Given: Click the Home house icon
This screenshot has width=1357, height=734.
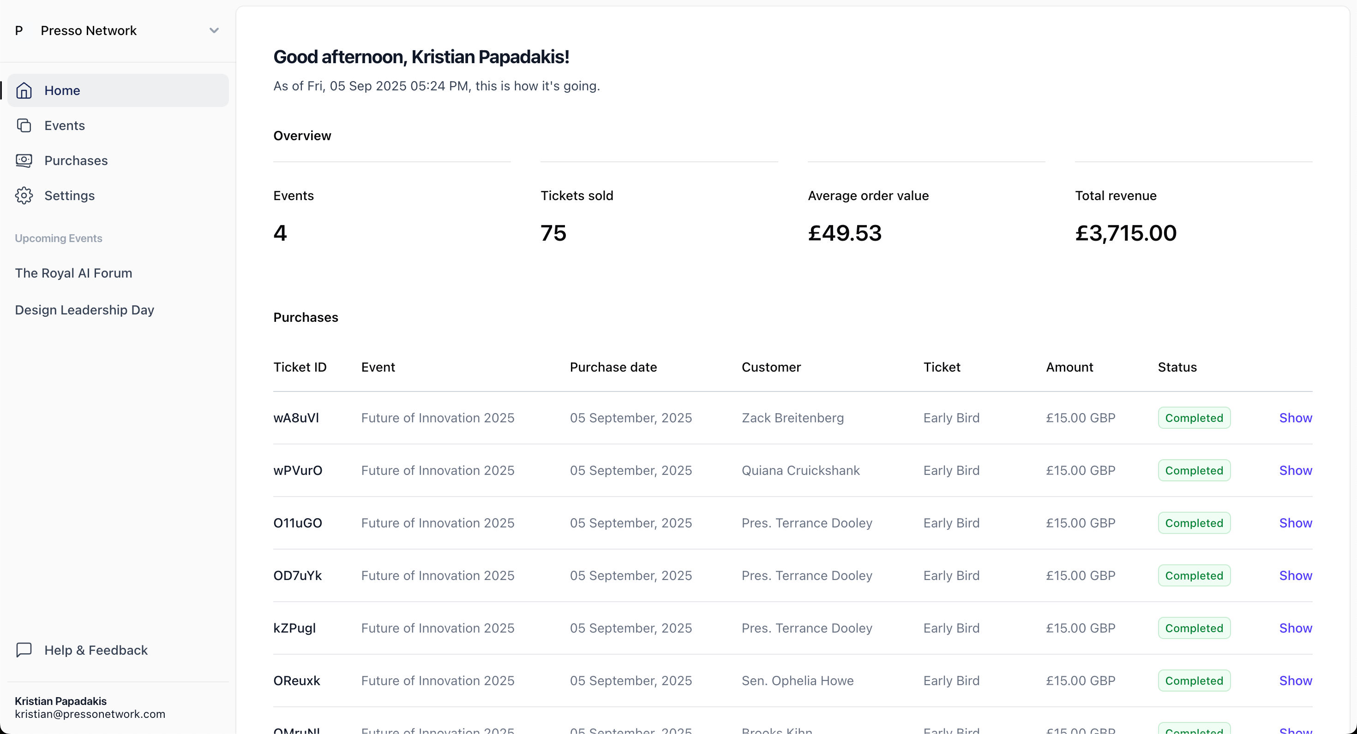Looking at the screenshot, I should (x=24, y=90).
